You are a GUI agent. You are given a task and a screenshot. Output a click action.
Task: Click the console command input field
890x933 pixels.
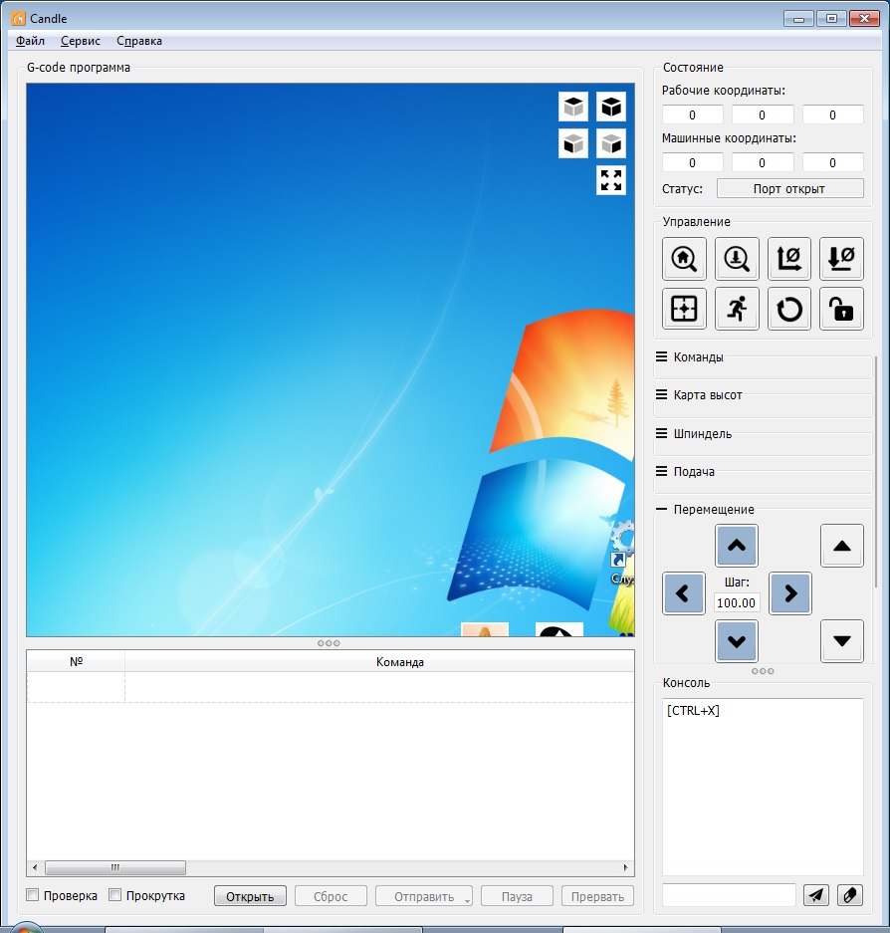729,895
